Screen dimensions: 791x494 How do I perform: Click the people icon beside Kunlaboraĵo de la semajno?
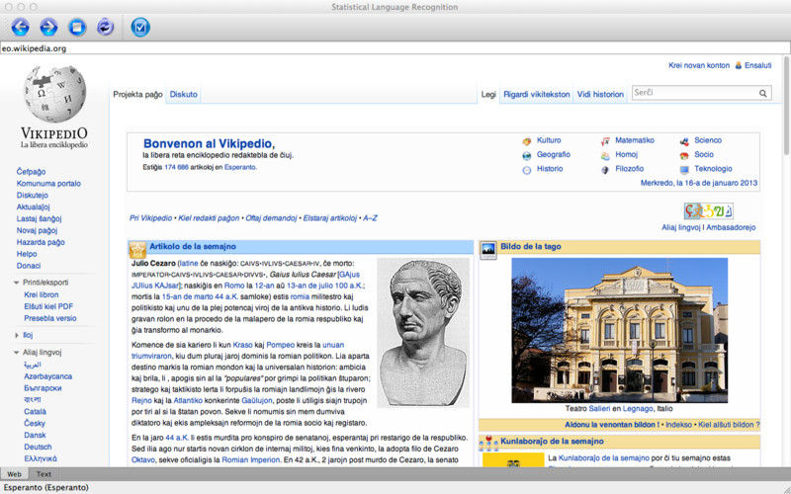point(488,443)
